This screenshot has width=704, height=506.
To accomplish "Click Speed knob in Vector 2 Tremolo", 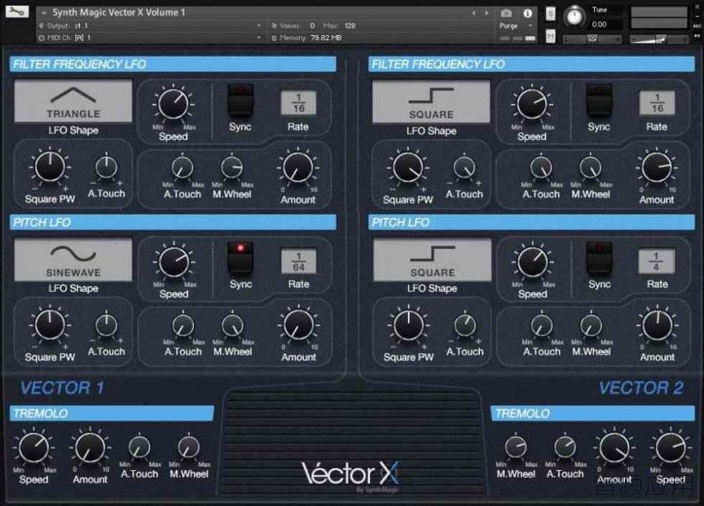I will (671, 449).
